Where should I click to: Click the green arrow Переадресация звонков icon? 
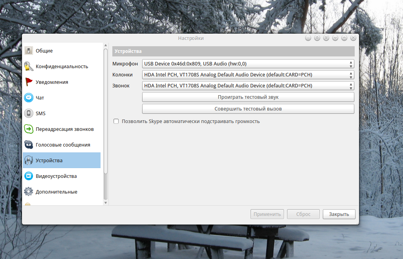pos(29,129)
